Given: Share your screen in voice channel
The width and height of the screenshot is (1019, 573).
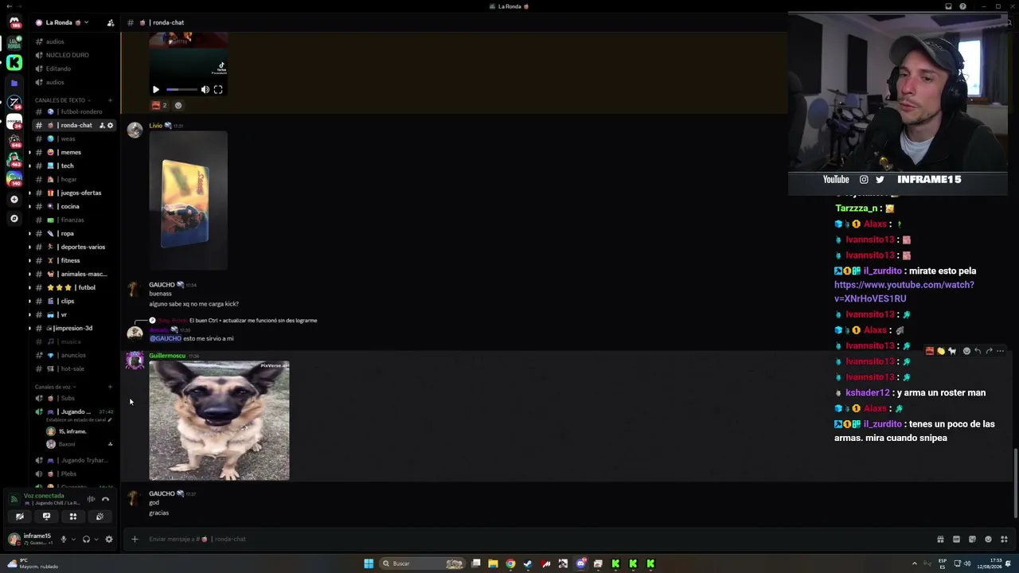Looking at the screenshot, I should click(46, 516).
